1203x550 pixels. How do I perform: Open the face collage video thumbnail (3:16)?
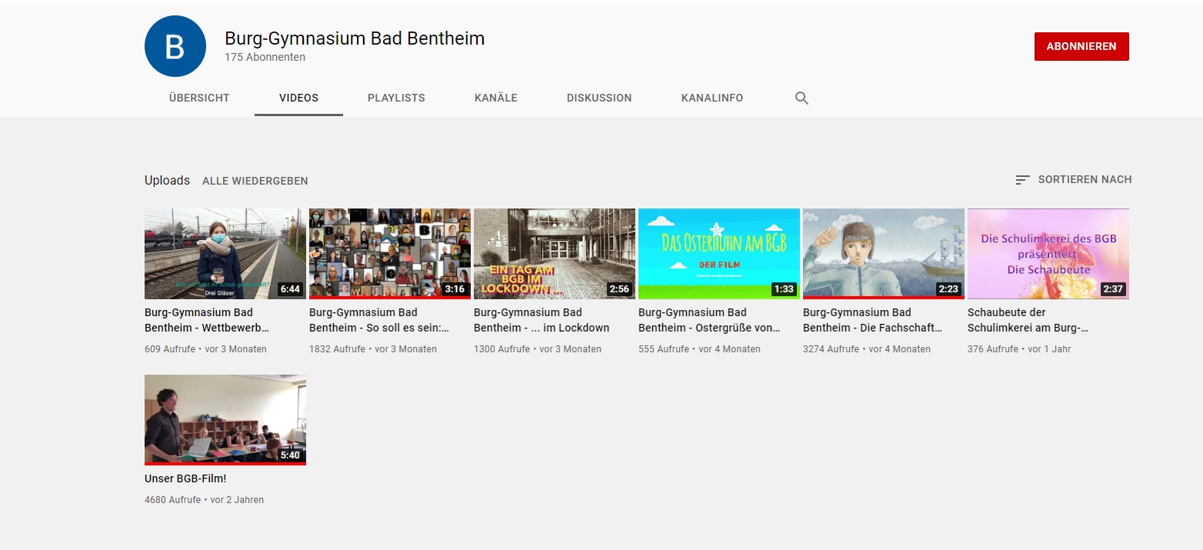[x=390, y=254]
